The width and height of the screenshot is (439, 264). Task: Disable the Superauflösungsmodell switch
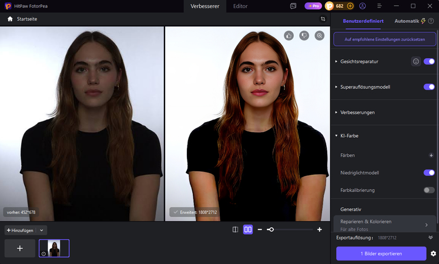point(429,87)
